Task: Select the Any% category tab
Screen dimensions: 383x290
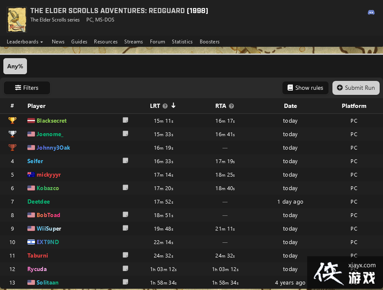Action: 15,66
